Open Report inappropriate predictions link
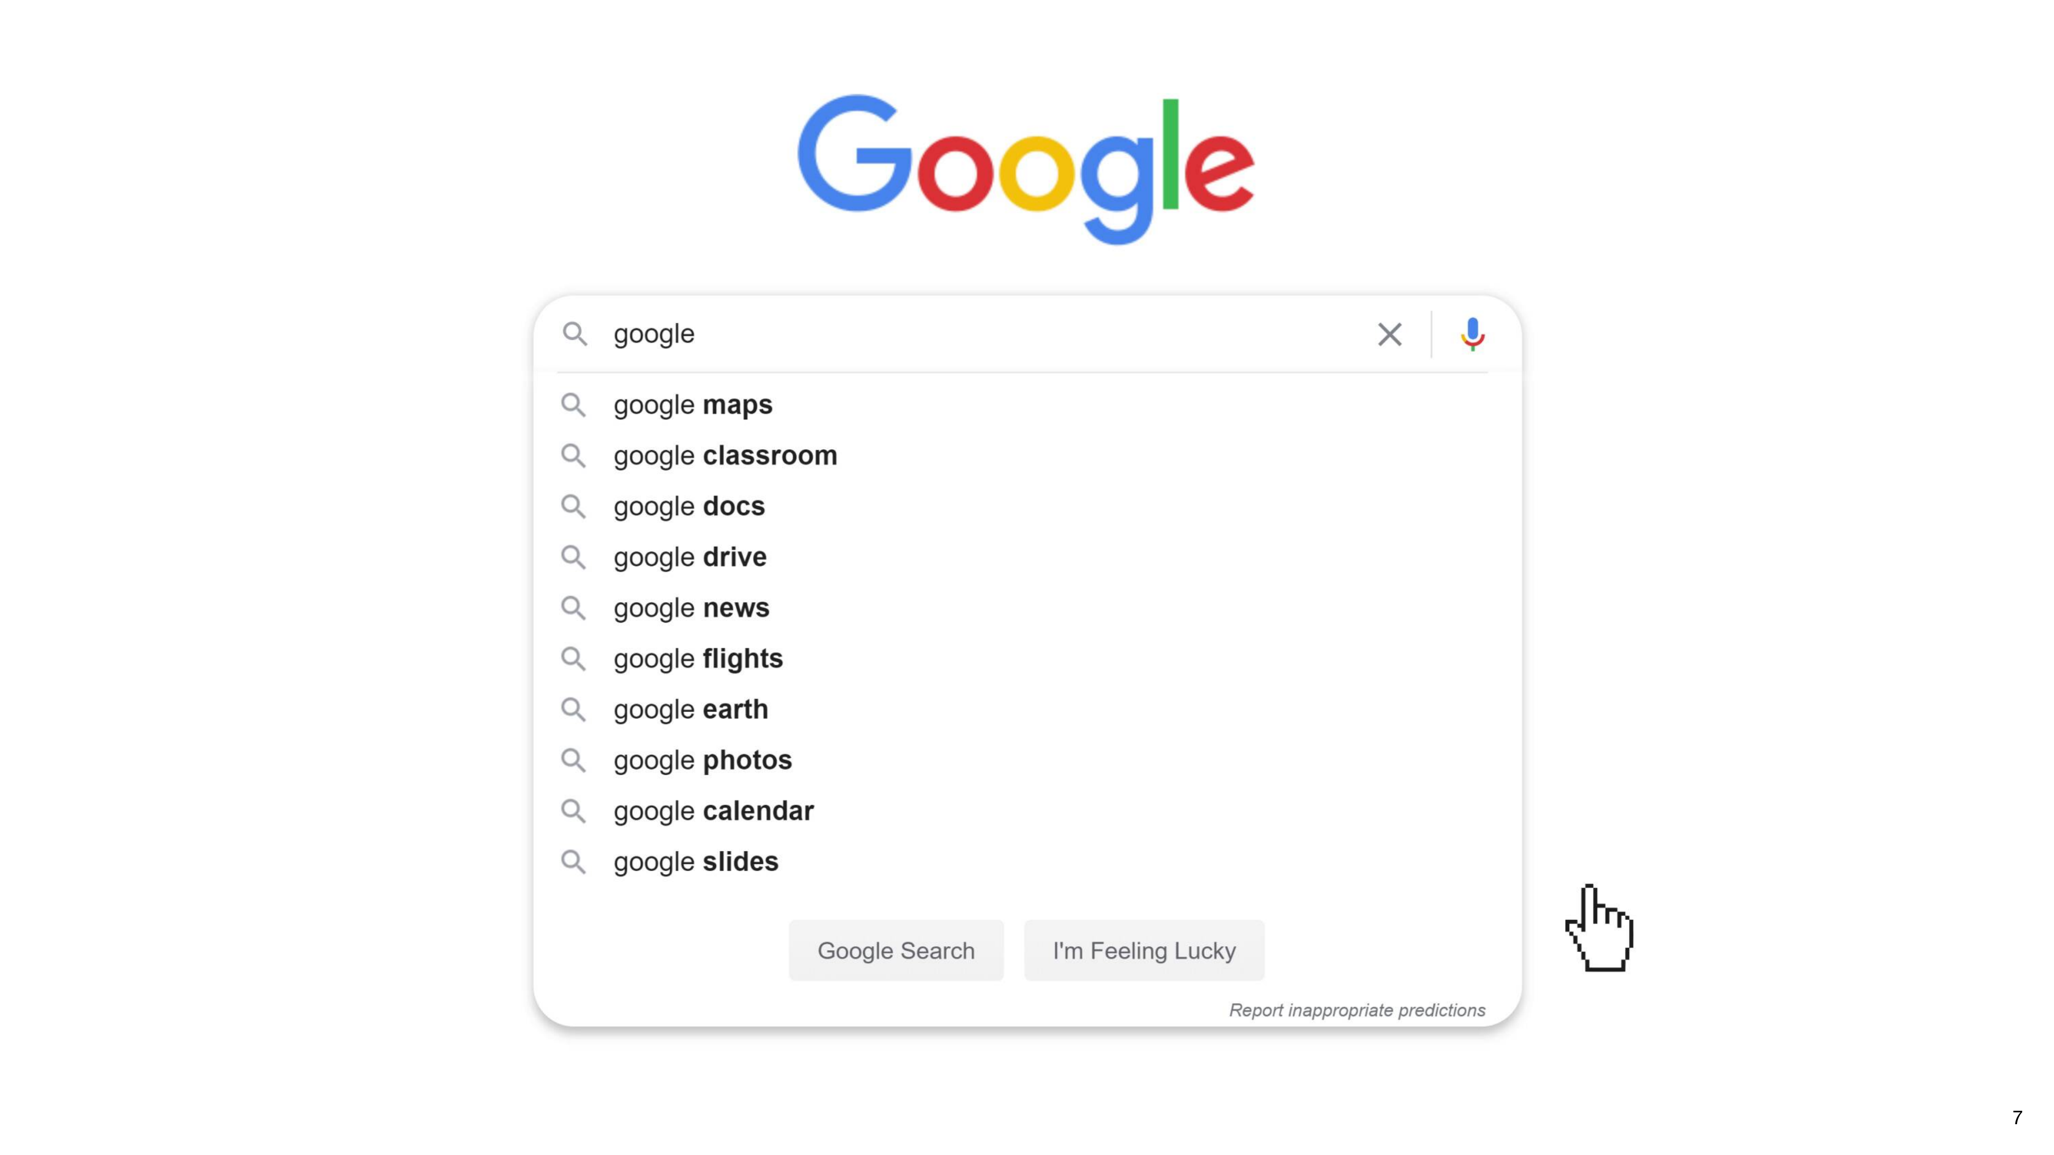Viewport: 2054px width, 1155px height. click(x=1356, y=1010)
